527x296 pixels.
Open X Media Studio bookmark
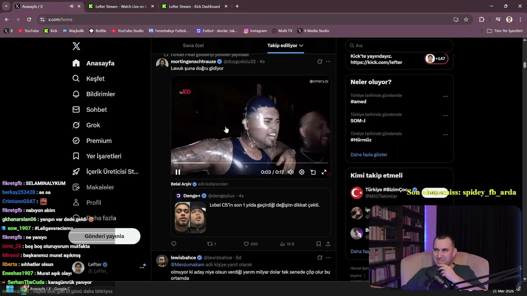point(313,31)
